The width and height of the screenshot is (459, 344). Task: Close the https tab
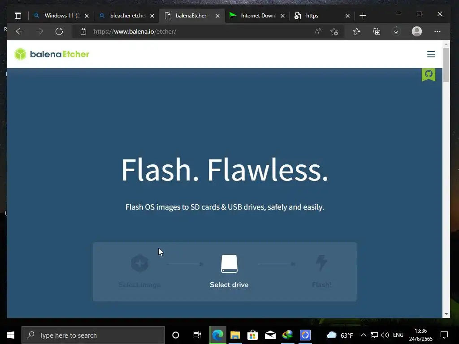coord(347,16)
